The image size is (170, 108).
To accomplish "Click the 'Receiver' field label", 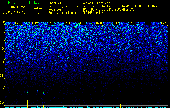I will pos(55,9).
